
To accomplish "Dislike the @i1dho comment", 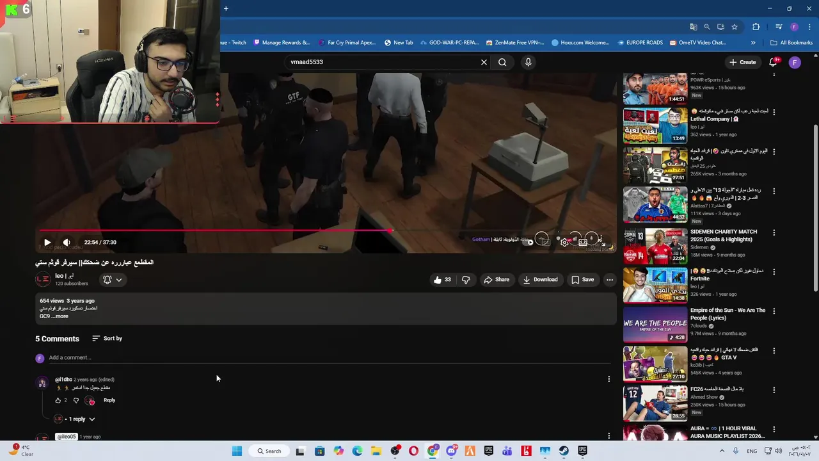I will point(76,401).
